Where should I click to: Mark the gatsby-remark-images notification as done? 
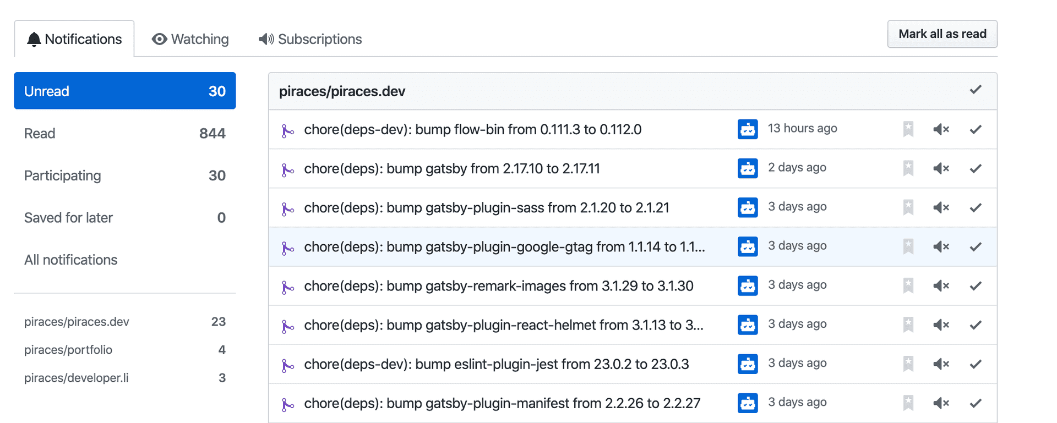pyautogui.click(x=975, y=285)
